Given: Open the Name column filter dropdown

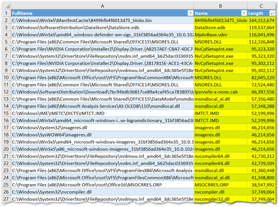Looking at the screenshot, I should point(244,13).
